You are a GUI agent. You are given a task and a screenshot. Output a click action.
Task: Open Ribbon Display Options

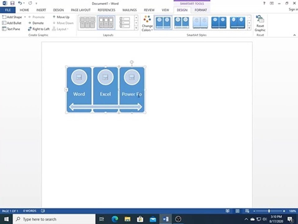click(272, 3)
